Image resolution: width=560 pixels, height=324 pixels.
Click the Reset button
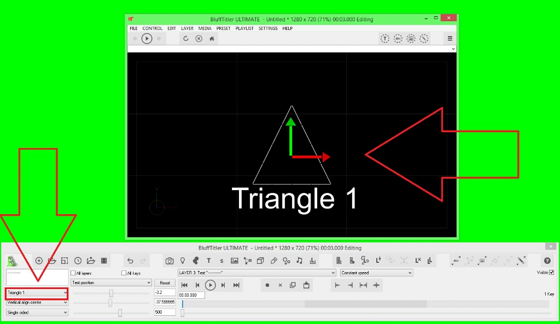pyautogui.click(x=165, y=282)
